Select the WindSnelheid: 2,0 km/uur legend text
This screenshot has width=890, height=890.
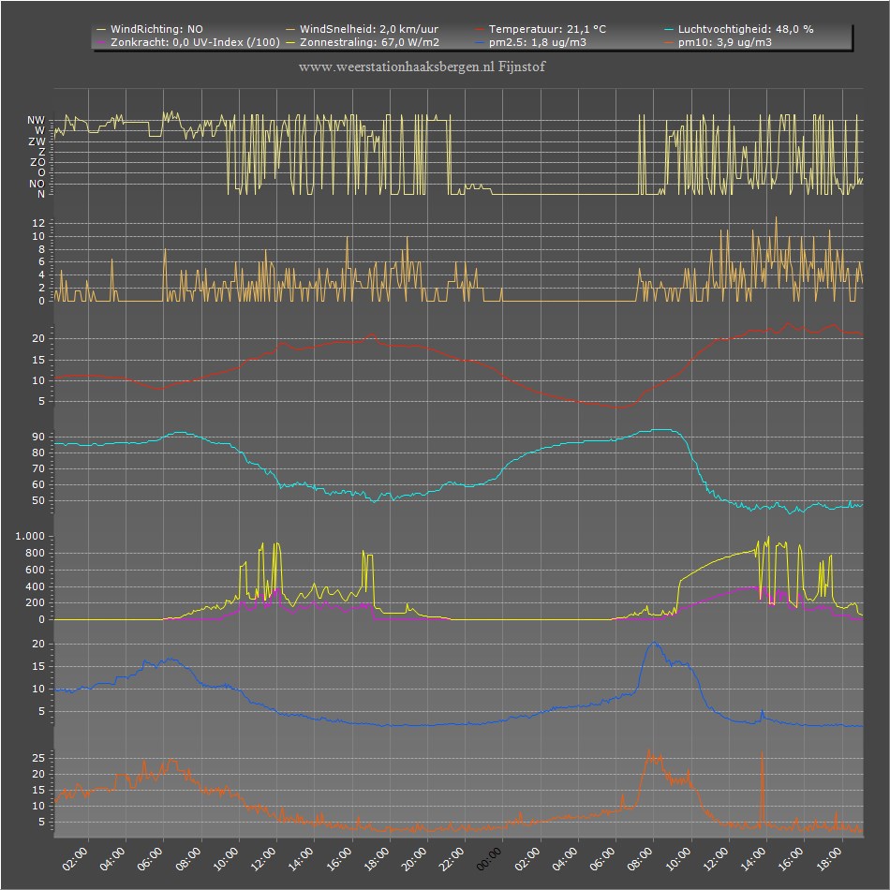[x=369, y=29]
